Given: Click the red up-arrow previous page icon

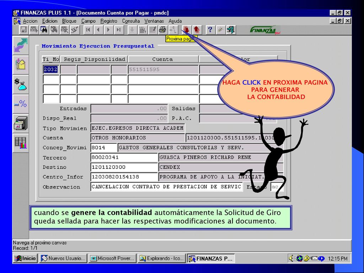Looking at the screenshot, I should click(196, 30).
